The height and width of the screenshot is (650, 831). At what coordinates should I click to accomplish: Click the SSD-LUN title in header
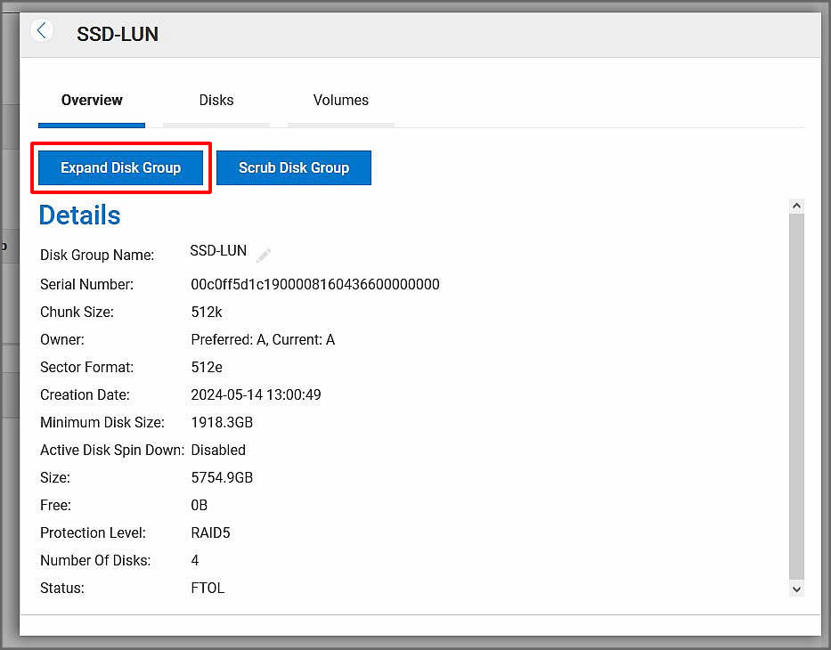118,35
